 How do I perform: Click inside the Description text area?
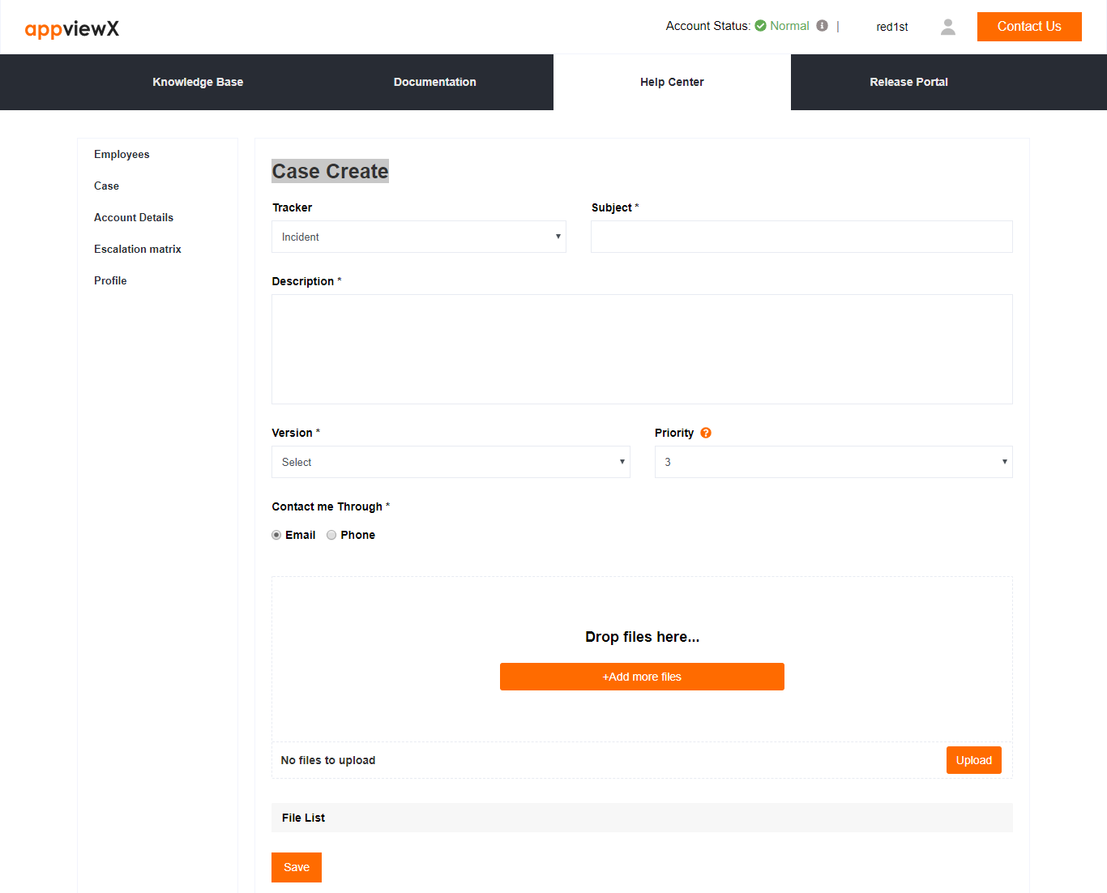(642, 349)
